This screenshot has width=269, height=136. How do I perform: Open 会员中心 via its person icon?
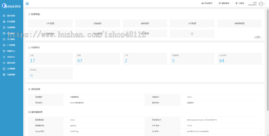click(4, 57)
